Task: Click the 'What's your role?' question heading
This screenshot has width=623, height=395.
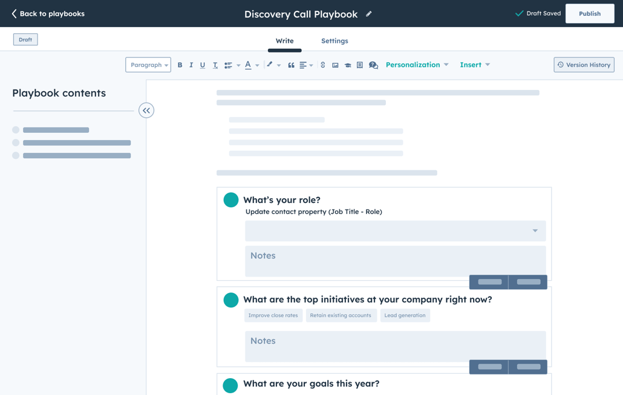Action: click(282, 200)
